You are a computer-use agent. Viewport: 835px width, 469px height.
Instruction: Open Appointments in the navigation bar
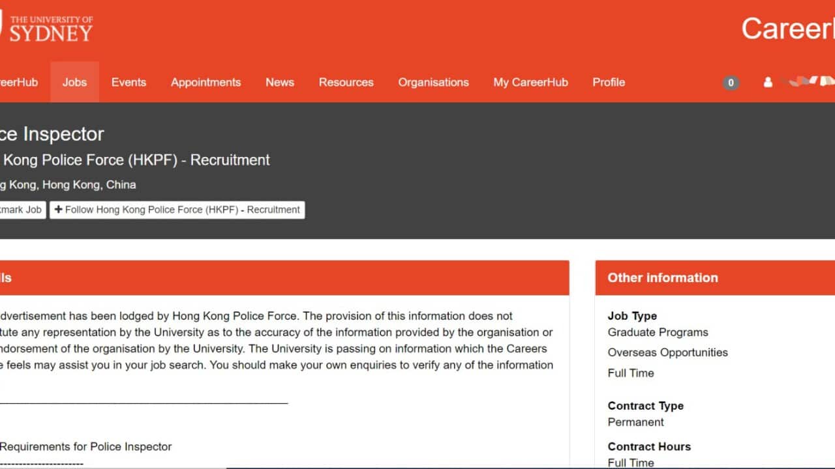point(205,82)
